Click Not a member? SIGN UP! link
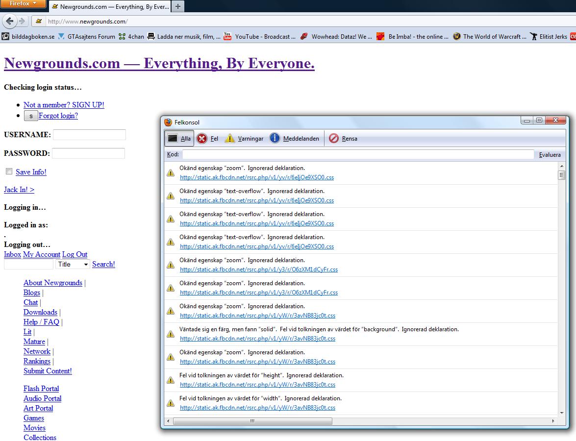Screen dimensions: 576x441 [x=64, y=105]
